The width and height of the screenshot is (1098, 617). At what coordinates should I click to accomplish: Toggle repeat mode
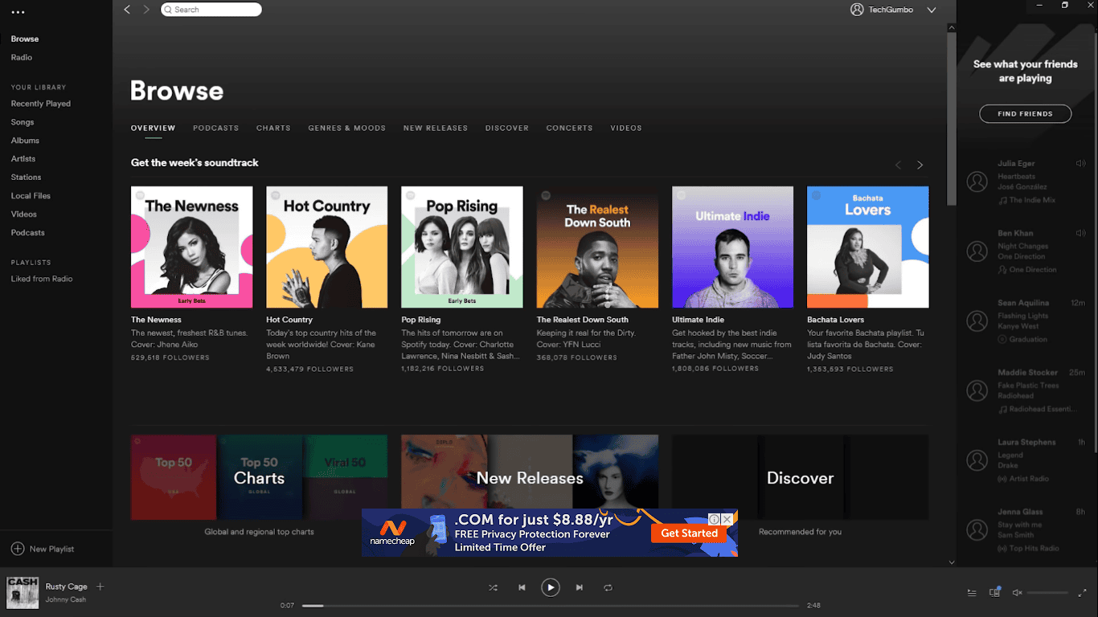click(x=608, y=588)
